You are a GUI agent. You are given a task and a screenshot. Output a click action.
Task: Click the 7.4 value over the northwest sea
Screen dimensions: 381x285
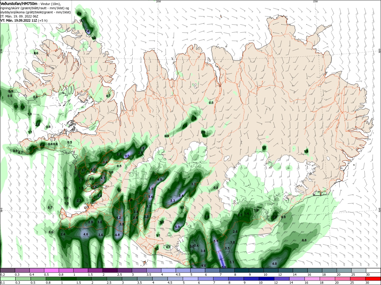point(87,31)
